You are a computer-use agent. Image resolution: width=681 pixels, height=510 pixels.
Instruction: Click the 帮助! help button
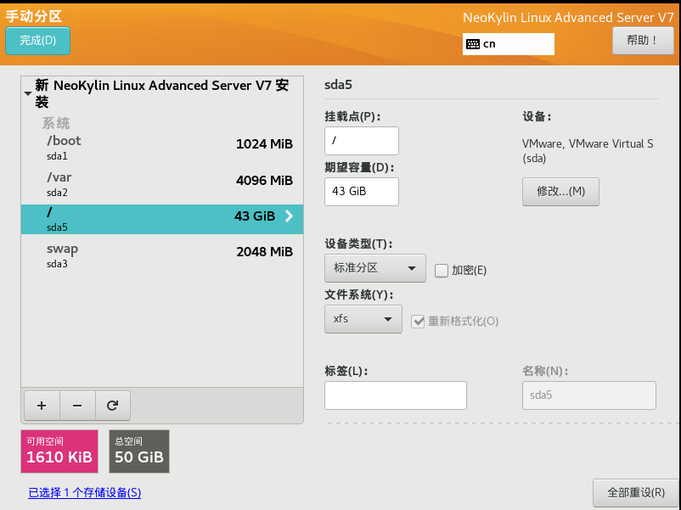(x=643, y=41)
